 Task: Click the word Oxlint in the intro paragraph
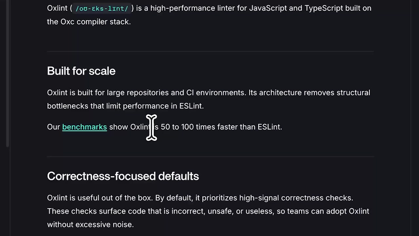tap(57, 8)
